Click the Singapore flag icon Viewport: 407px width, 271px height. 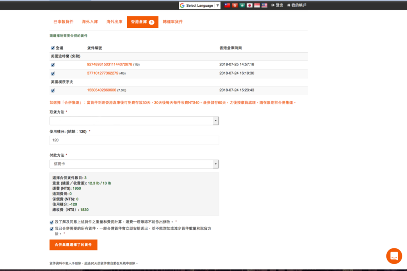(257, 5)
